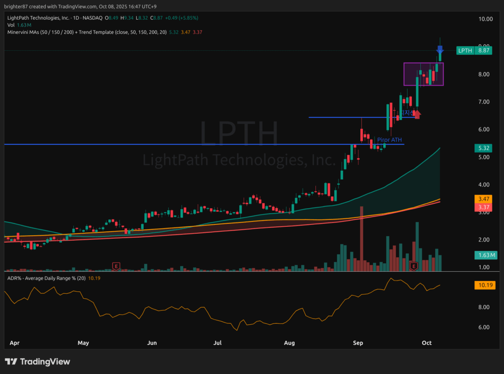Click the blue down arrow marker above latest candle
This screenshot has width=504, height=374.
pyautogui.click(x=440, y=50)
